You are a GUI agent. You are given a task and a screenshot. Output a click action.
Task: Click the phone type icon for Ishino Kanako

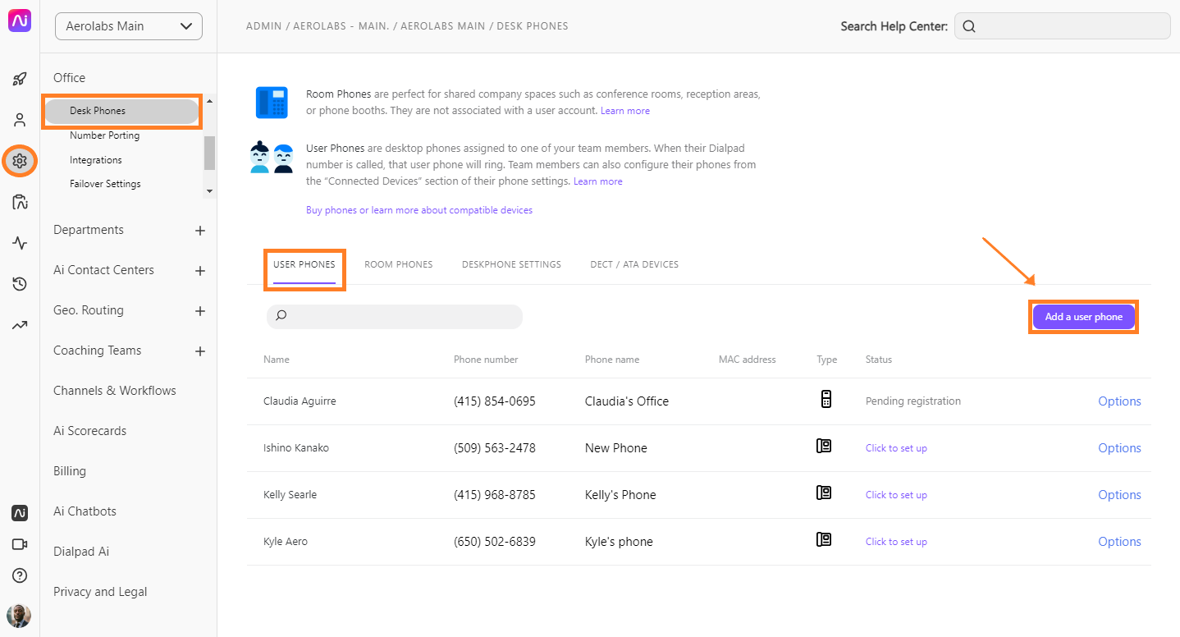824,446
